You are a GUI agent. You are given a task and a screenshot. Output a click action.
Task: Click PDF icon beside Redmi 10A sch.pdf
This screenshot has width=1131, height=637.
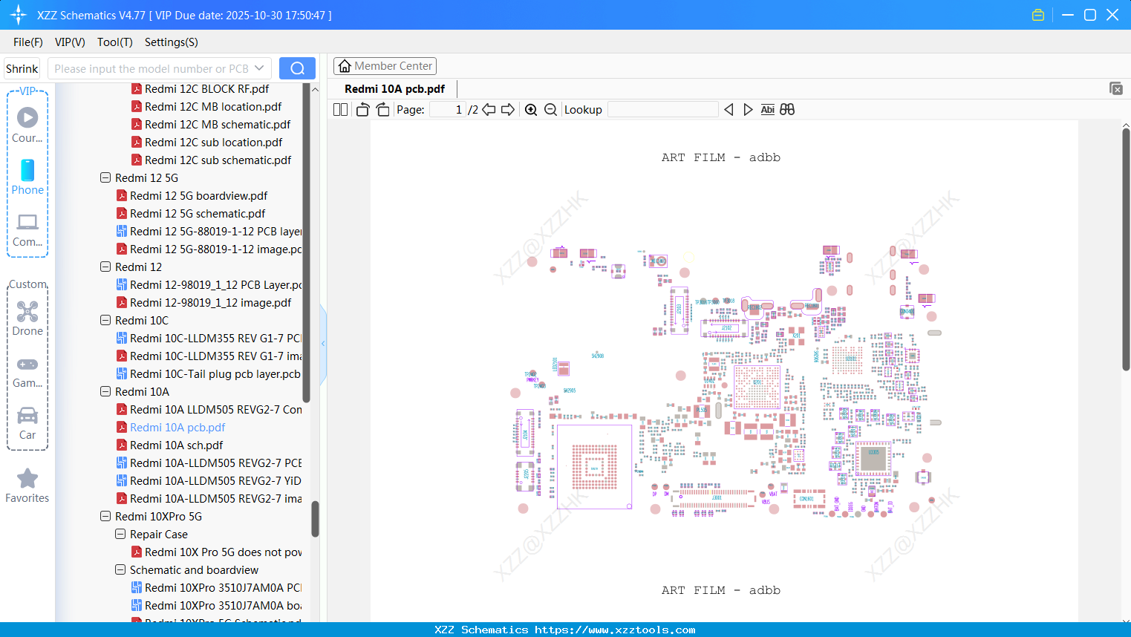pos(122,445)
